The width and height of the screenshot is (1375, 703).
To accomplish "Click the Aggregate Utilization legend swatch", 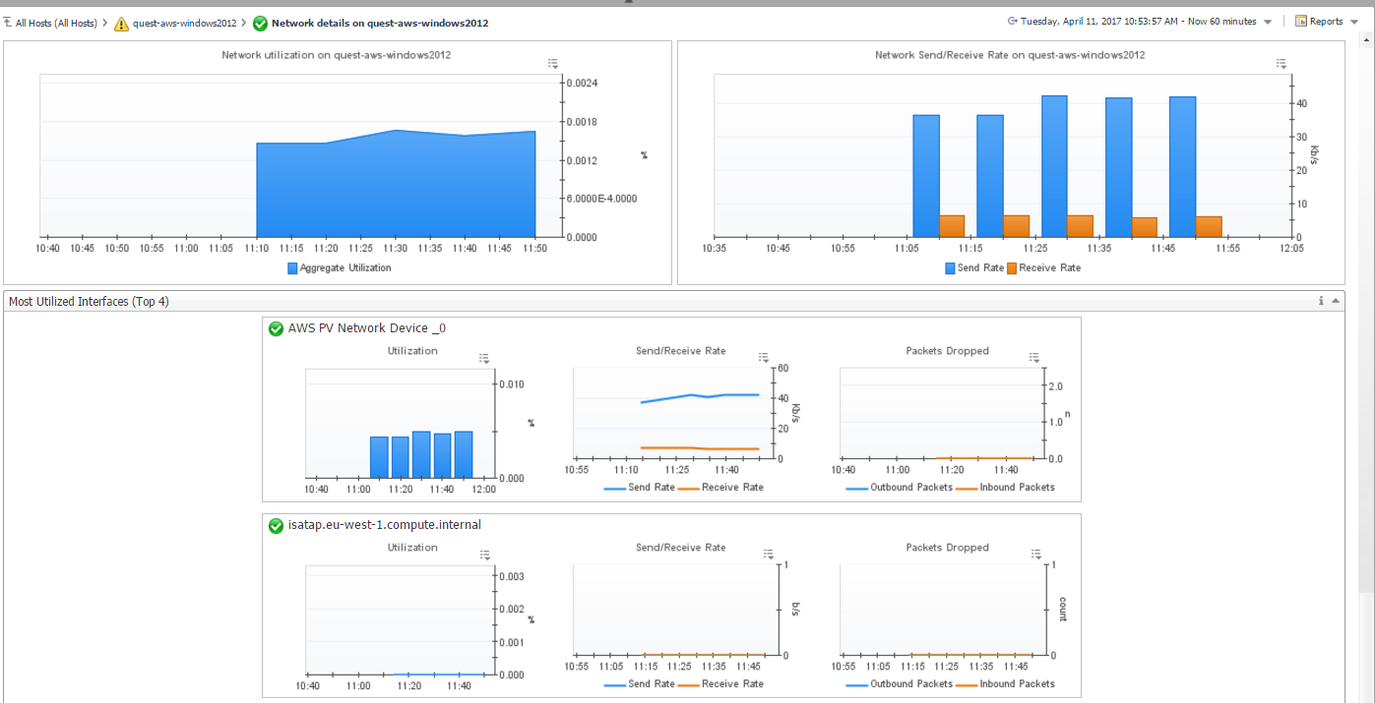I will (x=292, y=267).
